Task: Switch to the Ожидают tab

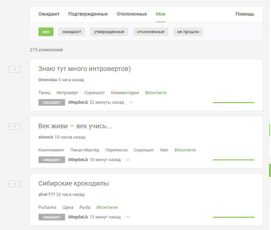Action: (49, 14)
